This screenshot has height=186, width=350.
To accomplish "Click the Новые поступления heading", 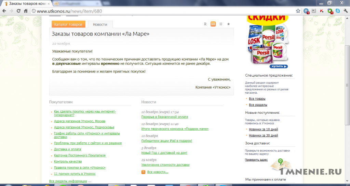I will pyautogui.click(x=262, y=112).
